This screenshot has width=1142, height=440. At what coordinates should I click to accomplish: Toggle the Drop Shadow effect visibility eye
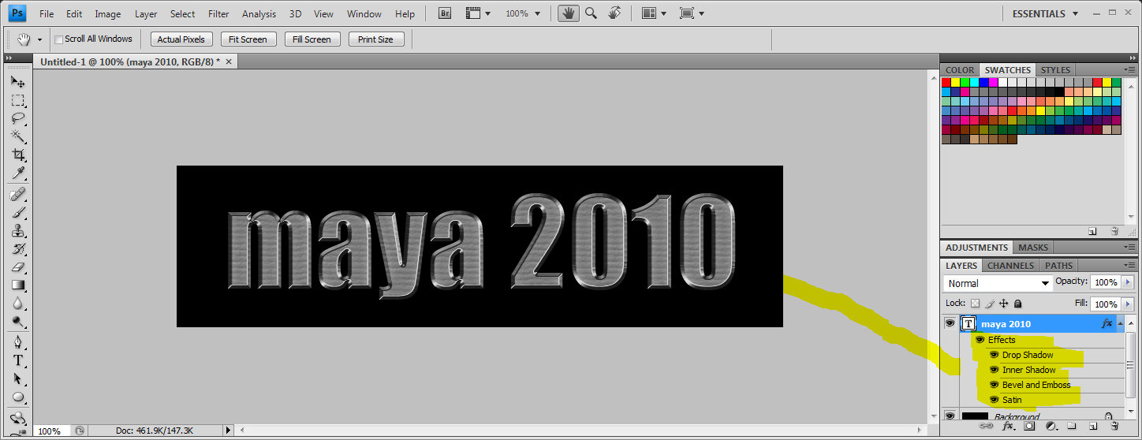tap(995, 355)
